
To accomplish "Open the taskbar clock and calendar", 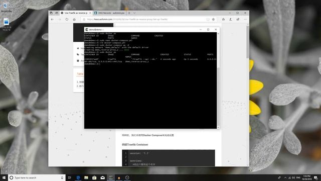I will [x=306, y=177].
